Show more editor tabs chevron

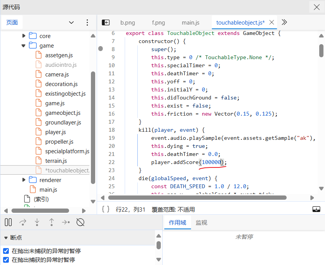pyautogui.click(x=284, y=22)
